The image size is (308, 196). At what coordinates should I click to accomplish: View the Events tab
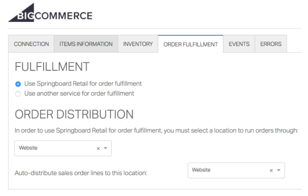coord(239,44)
